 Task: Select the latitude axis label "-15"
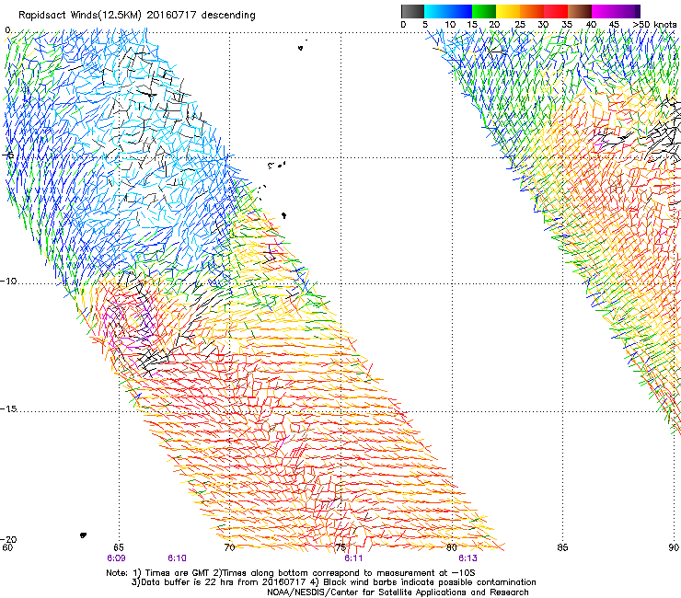(8, 408)
